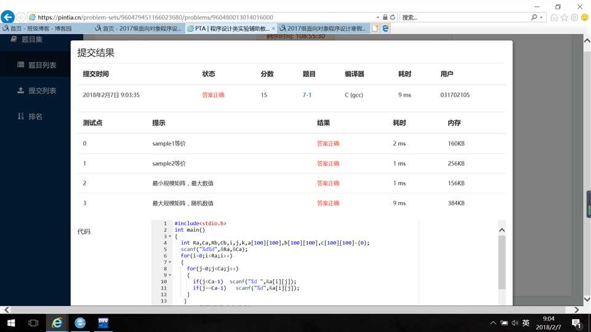Click 答案正确 result for 最小规模矩阵 row
Screen dimensions: 591x332
(328, 183)
